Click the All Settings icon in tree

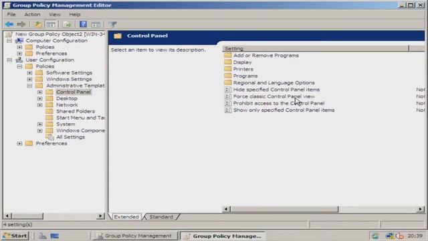click(x=49, y=137)
